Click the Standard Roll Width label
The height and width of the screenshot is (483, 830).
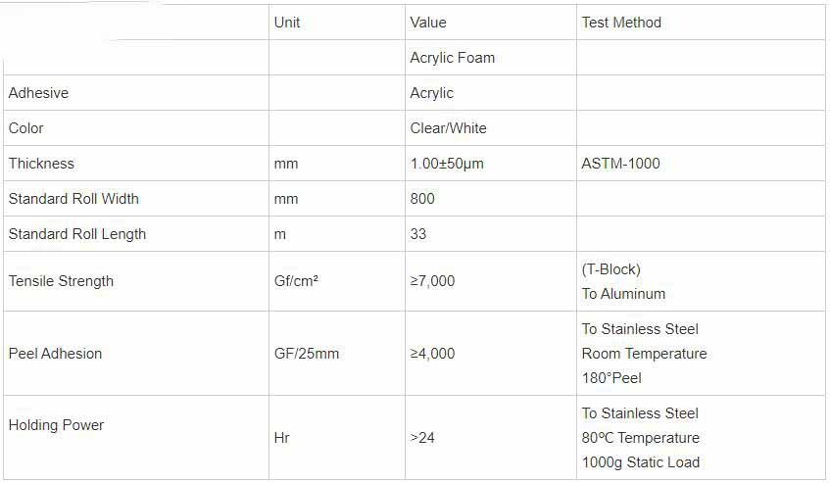pos(73,199)
